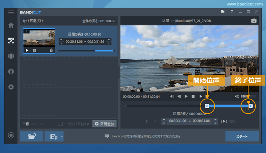Decrease start time in the segment list

tap(61, 43)
